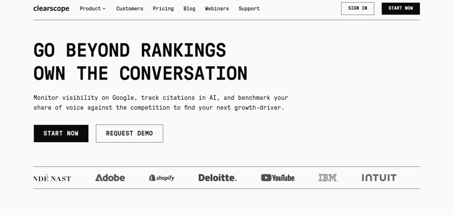The width and height of the screenshot is (453, 215).
Task: Open the Support link
Action: [x=249, y=8]
